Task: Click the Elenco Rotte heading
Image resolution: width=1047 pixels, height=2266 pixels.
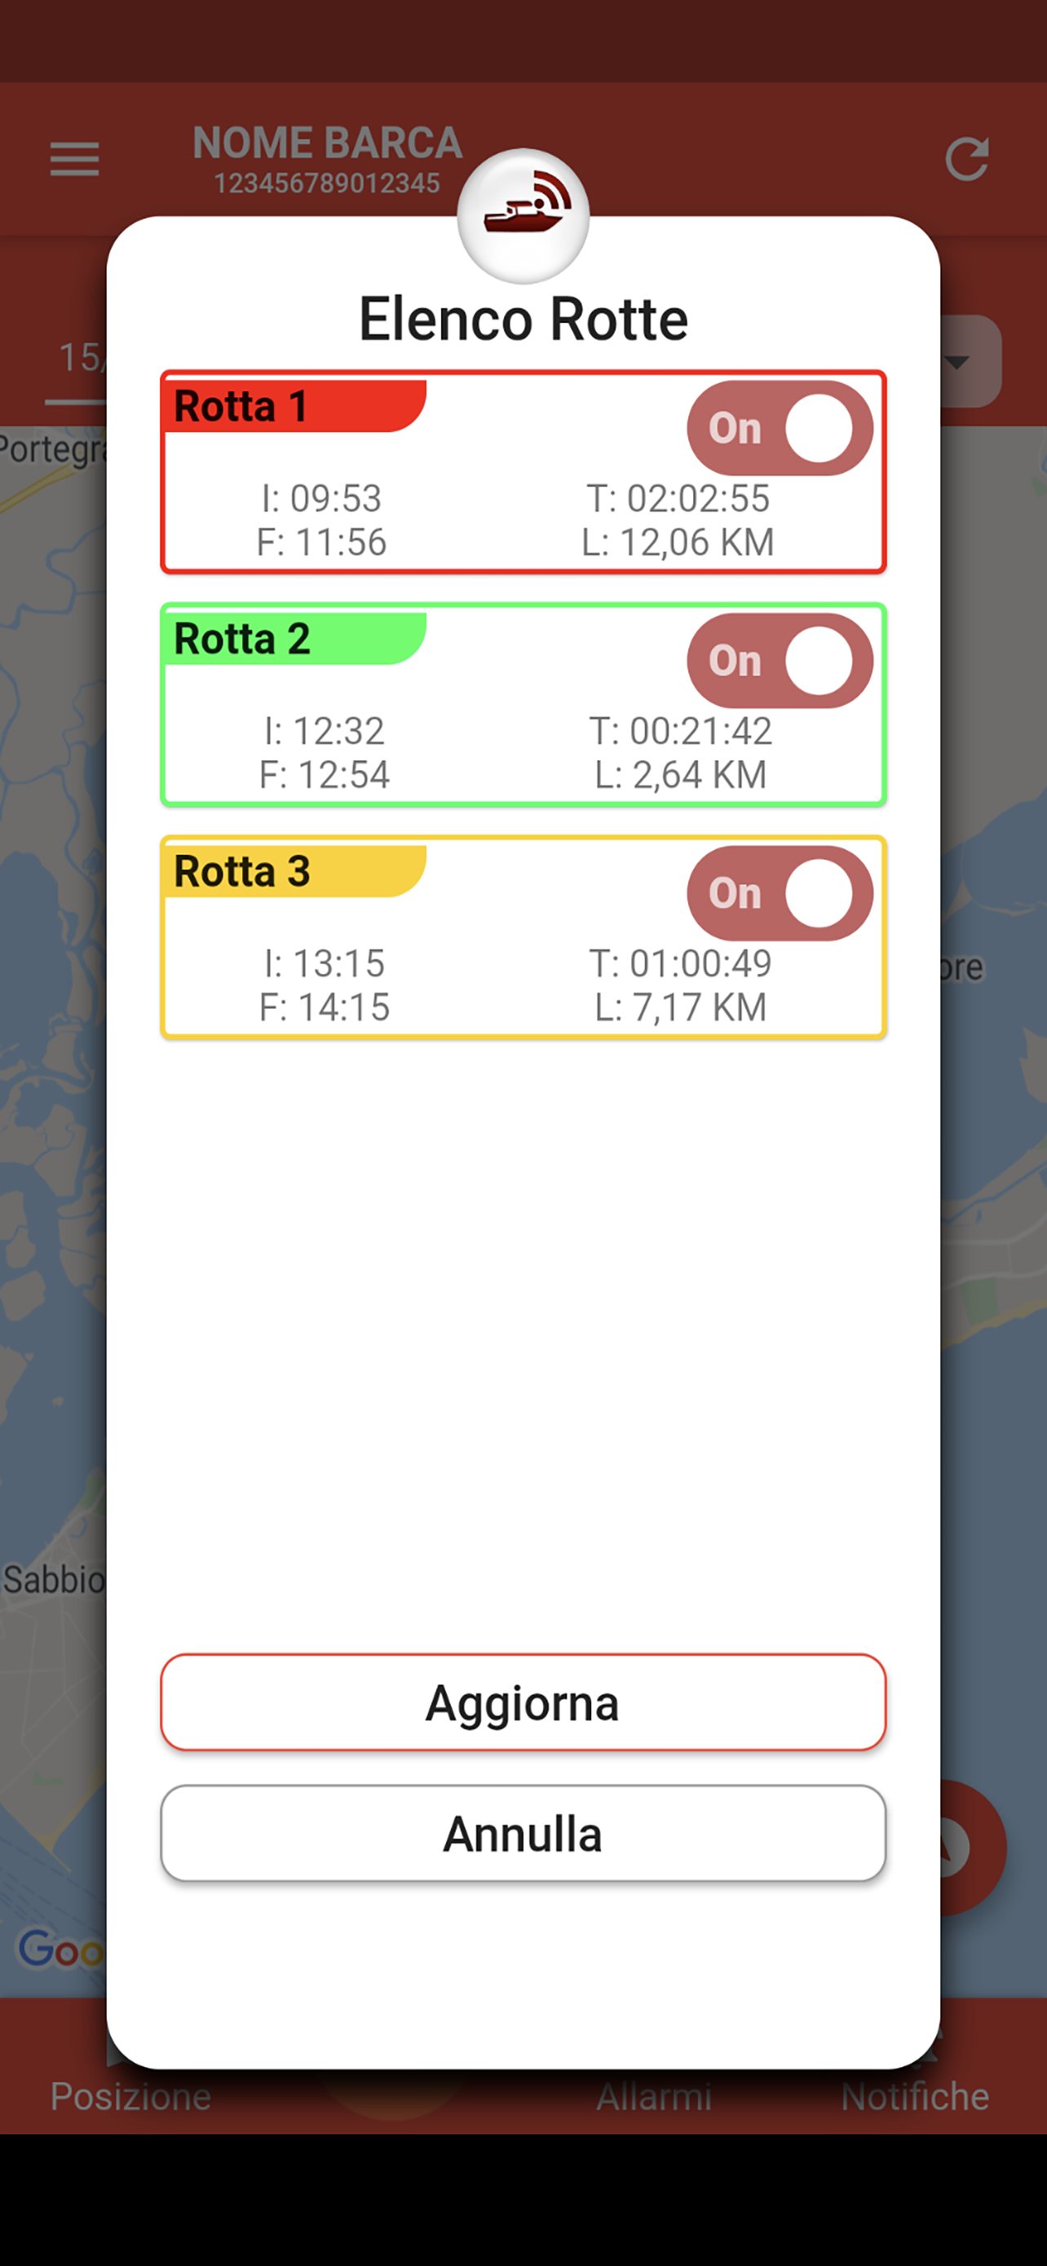Action: [x=523, y=318]
